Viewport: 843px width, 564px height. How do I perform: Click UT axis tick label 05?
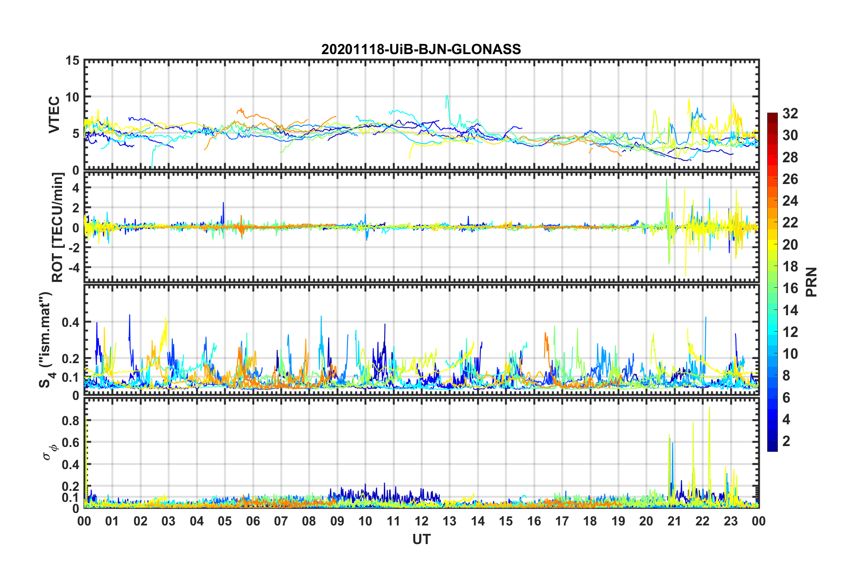coord(225,521)
